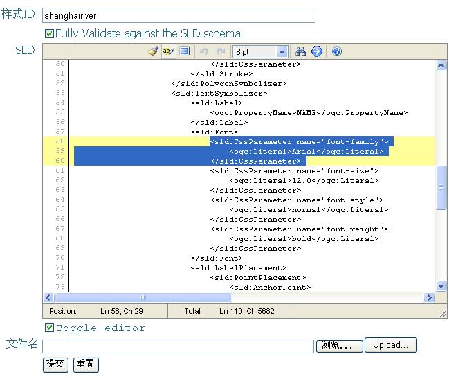Click the horizontal scrollbar left arrow
467x379 pixels.
[x=48, y=297]
